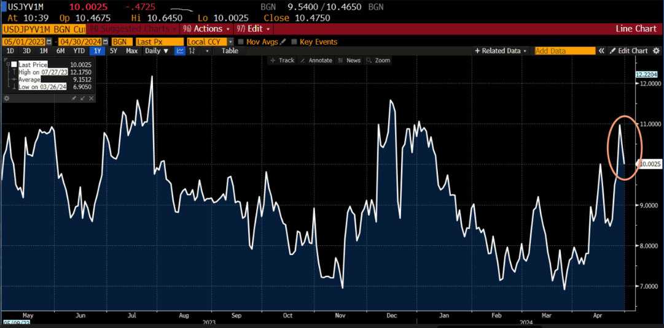
Task: Open the start date calendar picker icon
Action: tap(49, 42)
